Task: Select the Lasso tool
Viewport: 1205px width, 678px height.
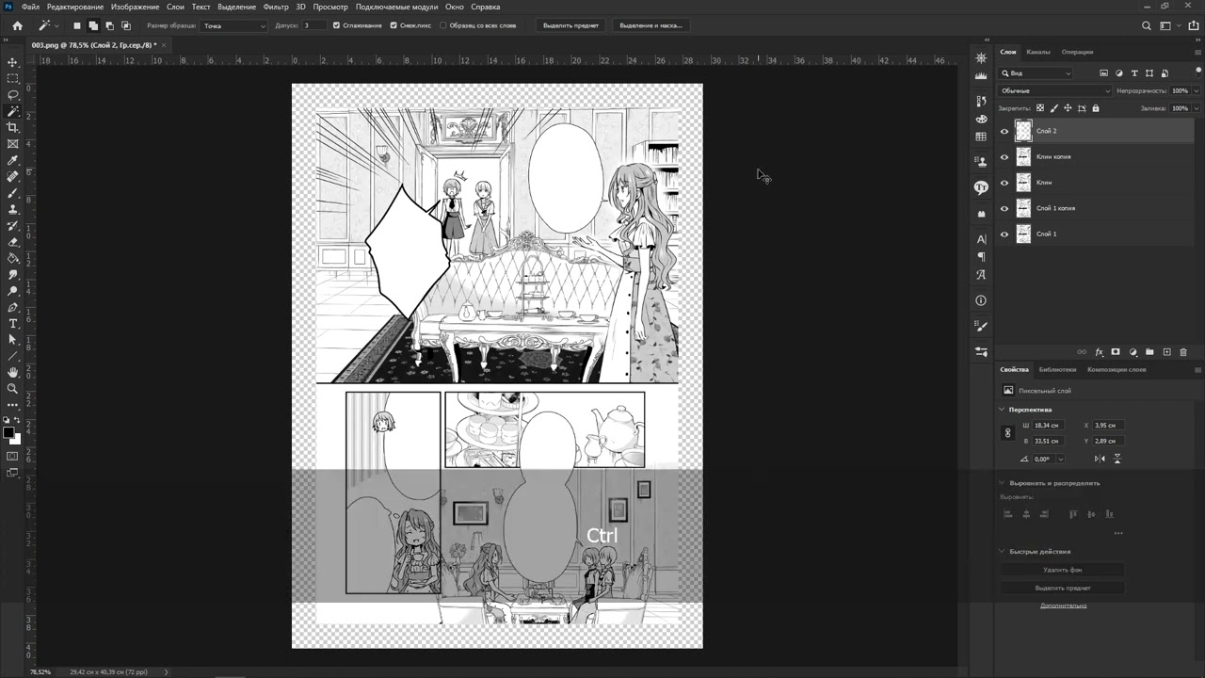Action: [x=13, y=95]
